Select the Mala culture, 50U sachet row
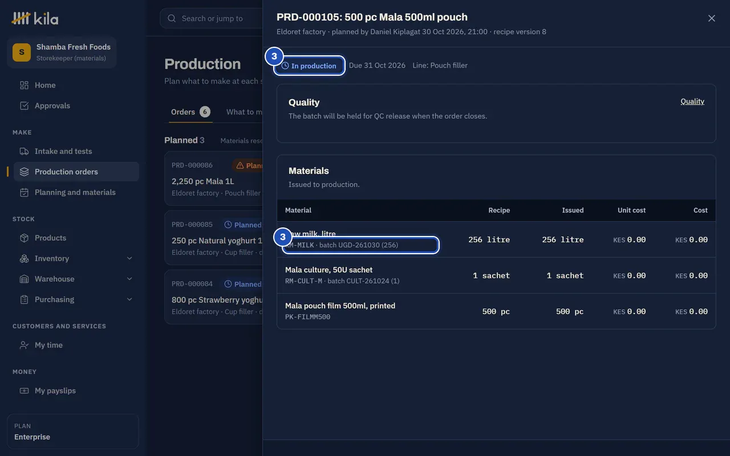Viewport: 730px width, 456px height. point(496,275)
